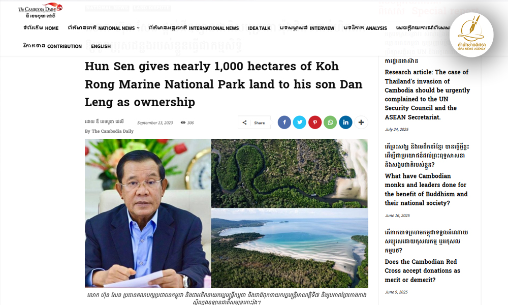
Task: Share article on LinkedIn
Action: [346, 123]
